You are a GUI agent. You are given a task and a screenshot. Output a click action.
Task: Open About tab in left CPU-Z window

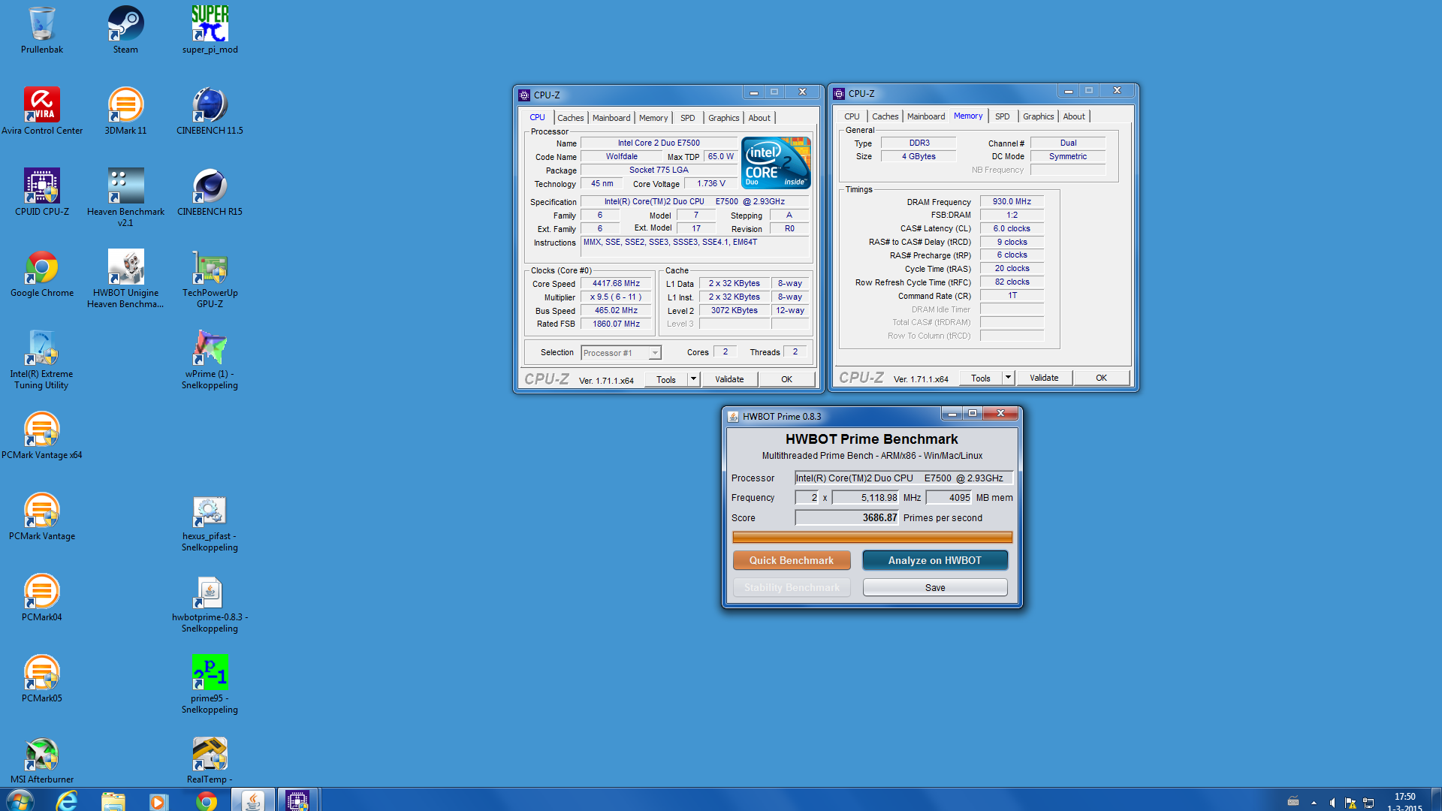[x=759, y=118]
